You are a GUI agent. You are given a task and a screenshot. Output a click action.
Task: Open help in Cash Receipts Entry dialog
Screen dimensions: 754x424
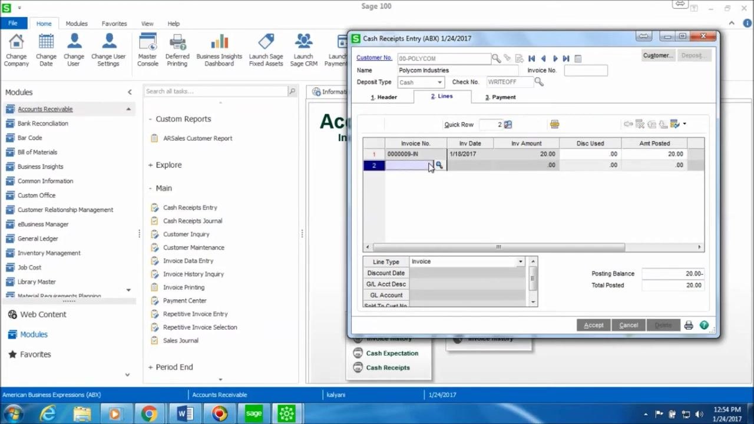click(704, 325)
